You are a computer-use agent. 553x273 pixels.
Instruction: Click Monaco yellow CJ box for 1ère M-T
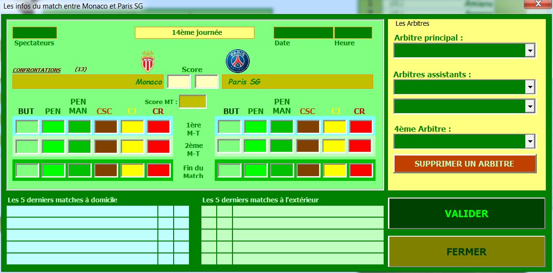pyautogui.click(x=133, y=126)
